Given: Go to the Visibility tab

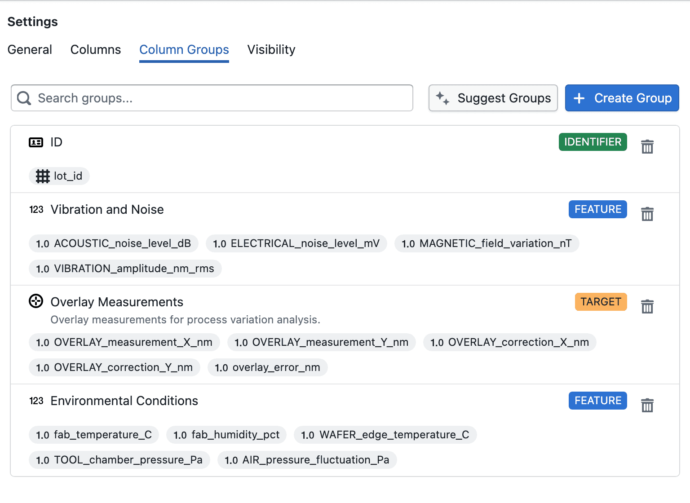Looking at the screenshot, I should pyautogui.click(x=271, y=49).
